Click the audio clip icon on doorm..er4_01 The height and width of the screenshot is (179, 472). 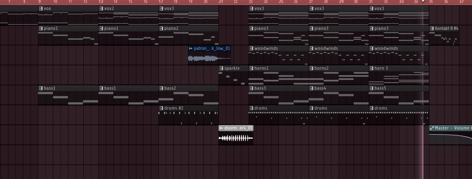coord(221,128)
